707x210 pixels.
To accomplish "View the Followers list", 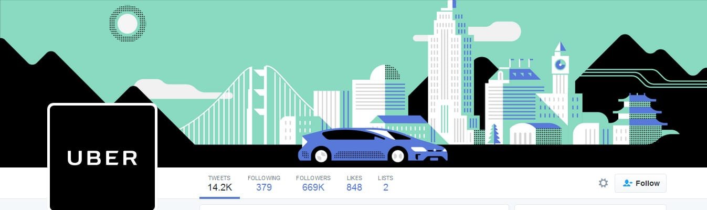I will 313,183.
